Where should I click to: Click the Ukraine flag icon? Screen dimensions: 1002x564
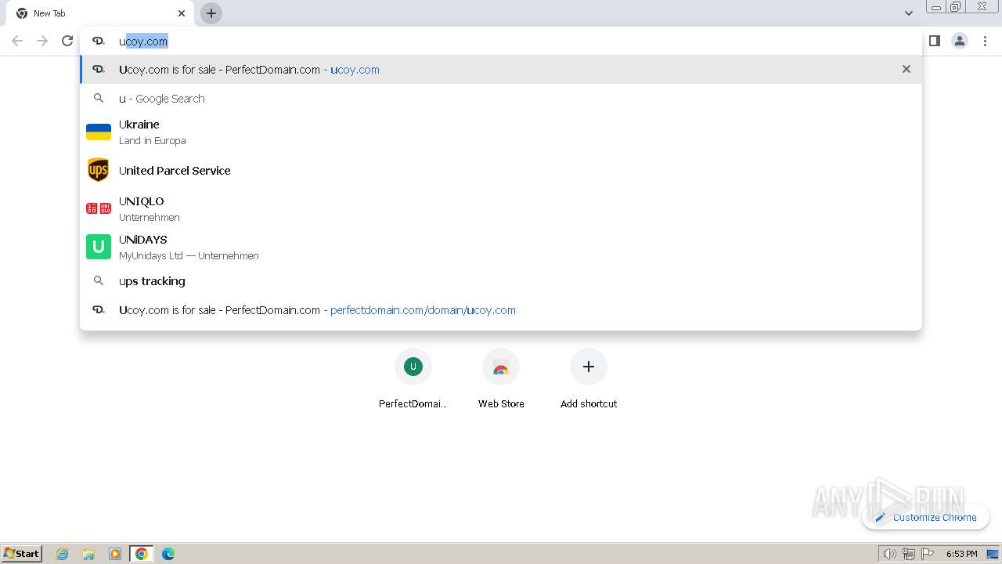[99, 132]
